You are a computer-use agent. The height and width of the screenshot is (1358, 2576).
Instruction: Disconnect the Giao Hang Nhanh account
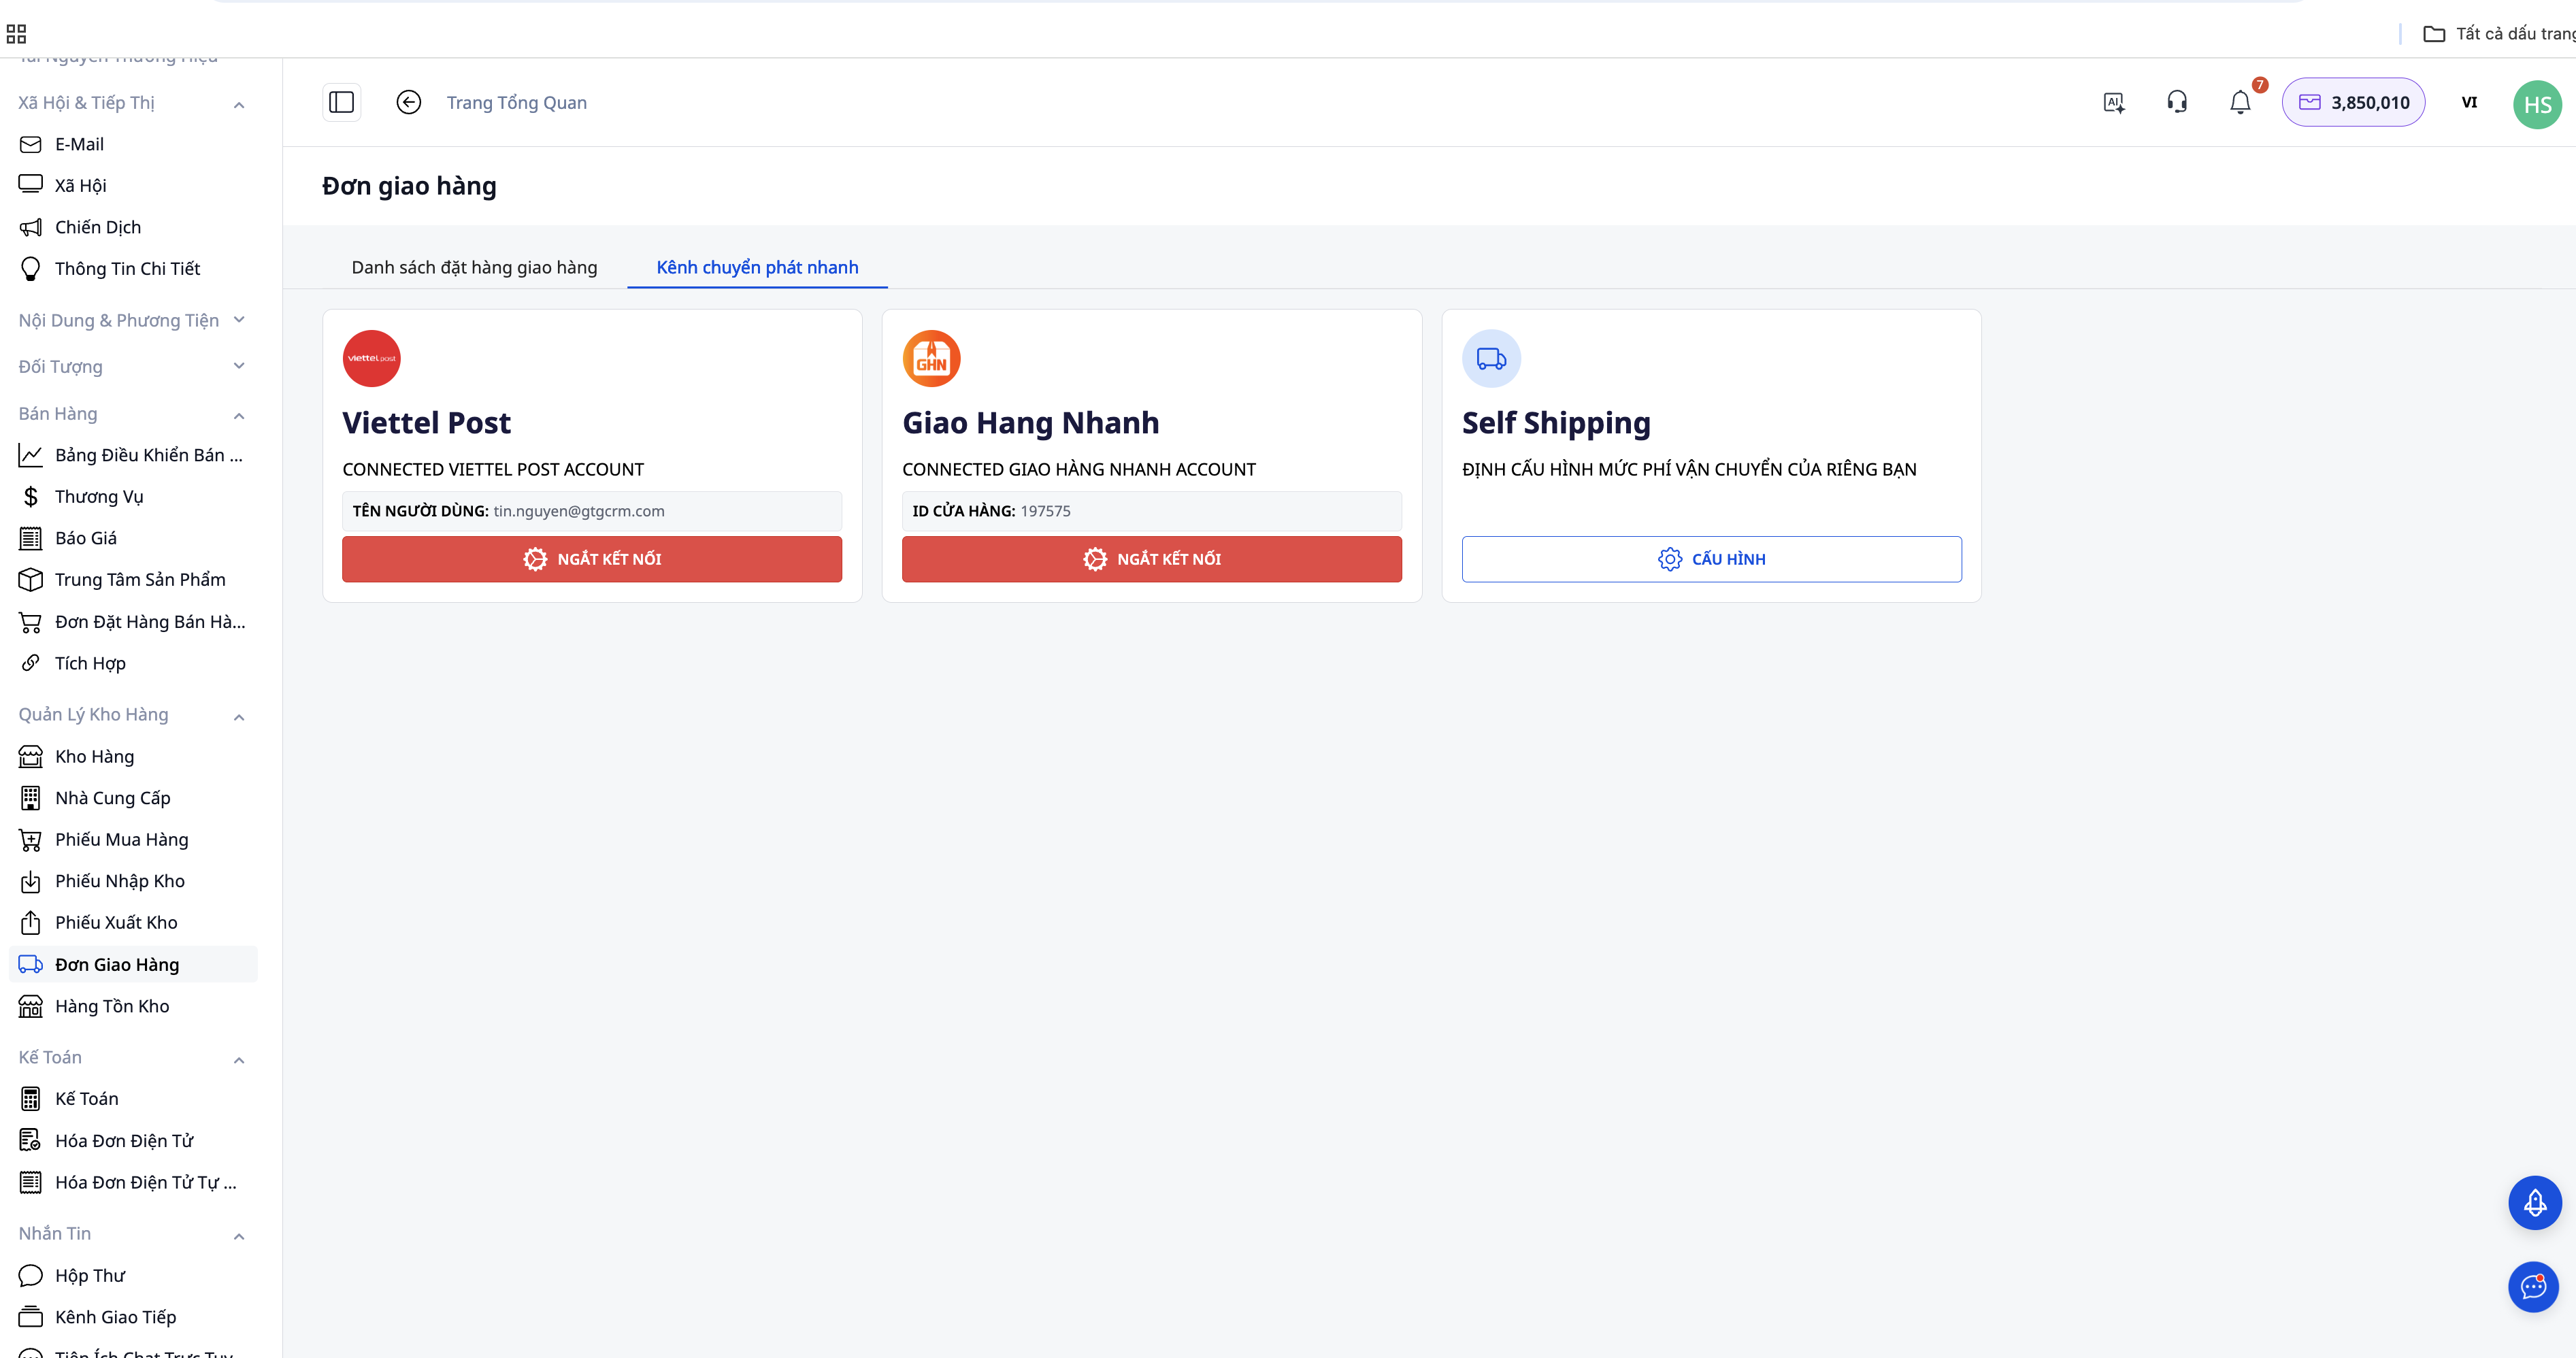[x=1151, y=558]
